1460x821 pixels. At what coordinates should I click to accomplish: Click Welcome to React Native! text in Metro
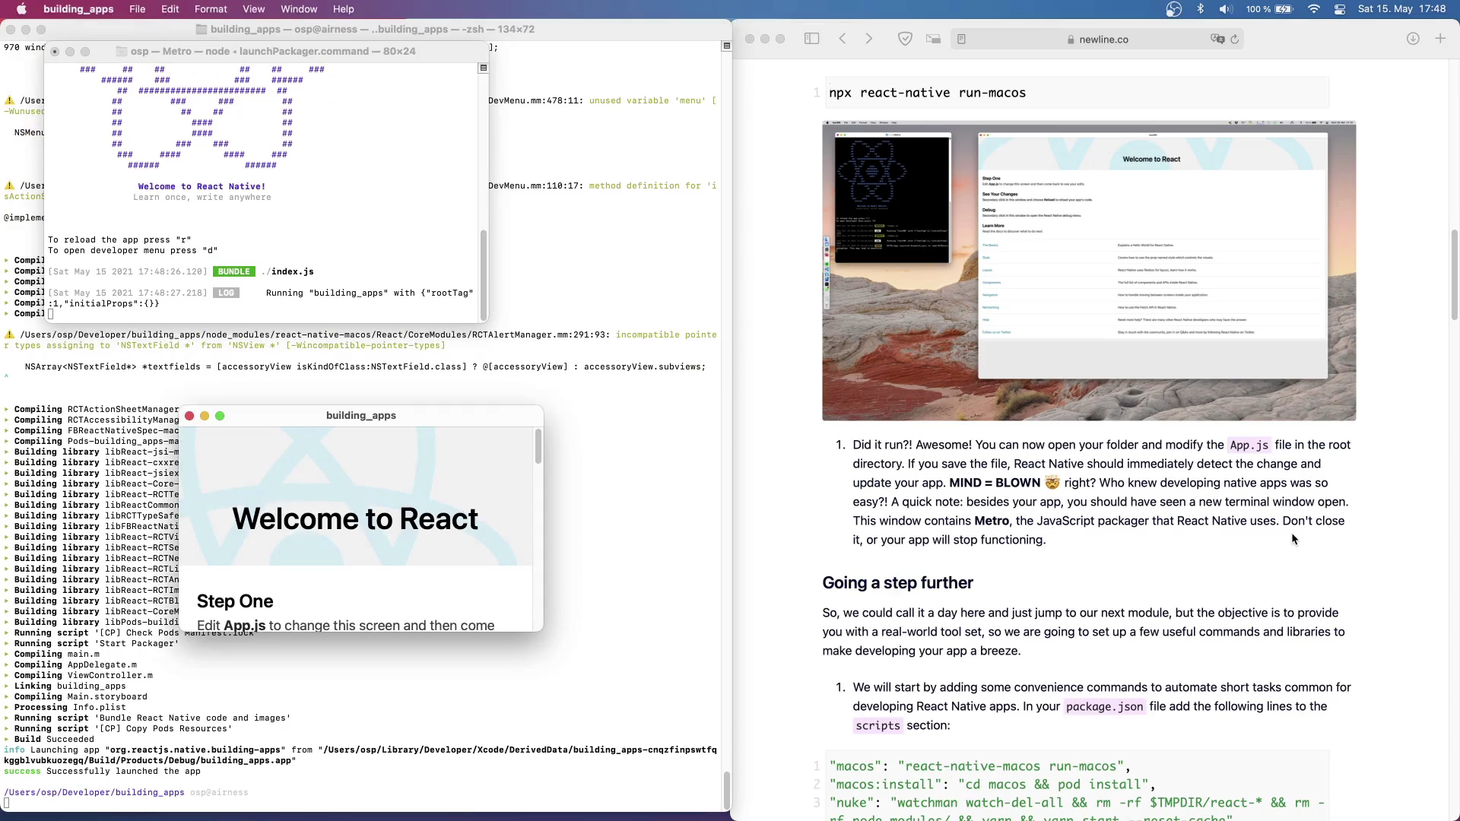(202, 186)
